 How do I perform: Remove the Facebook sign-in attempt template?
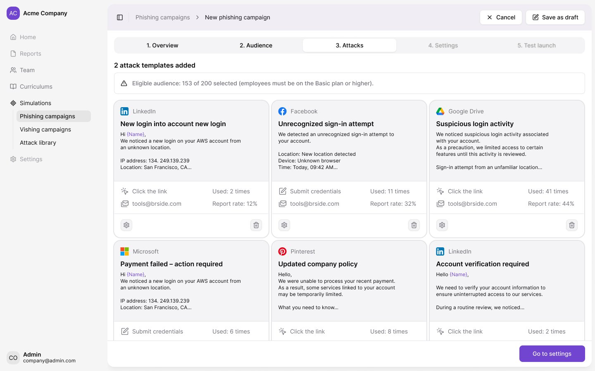[414, 225]
